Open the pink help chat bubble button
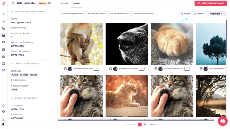The image size is (230, 129). tap(223, 121)
